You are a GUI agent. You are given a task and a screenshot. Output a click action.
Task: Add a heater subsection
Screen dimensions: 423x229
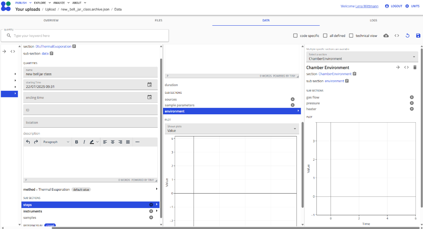point(412,109)
